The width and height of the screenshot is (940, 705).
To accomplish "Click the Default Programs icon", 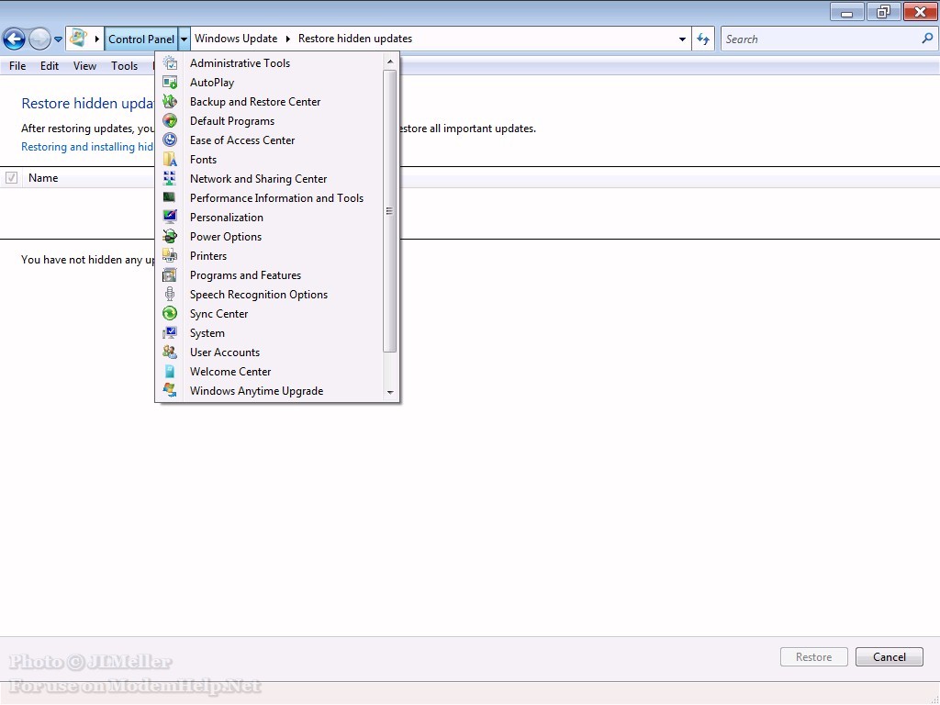I will tap(170, 120).
